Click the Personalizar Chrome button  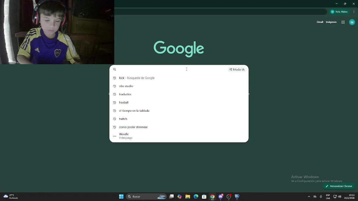pos(339,186)
